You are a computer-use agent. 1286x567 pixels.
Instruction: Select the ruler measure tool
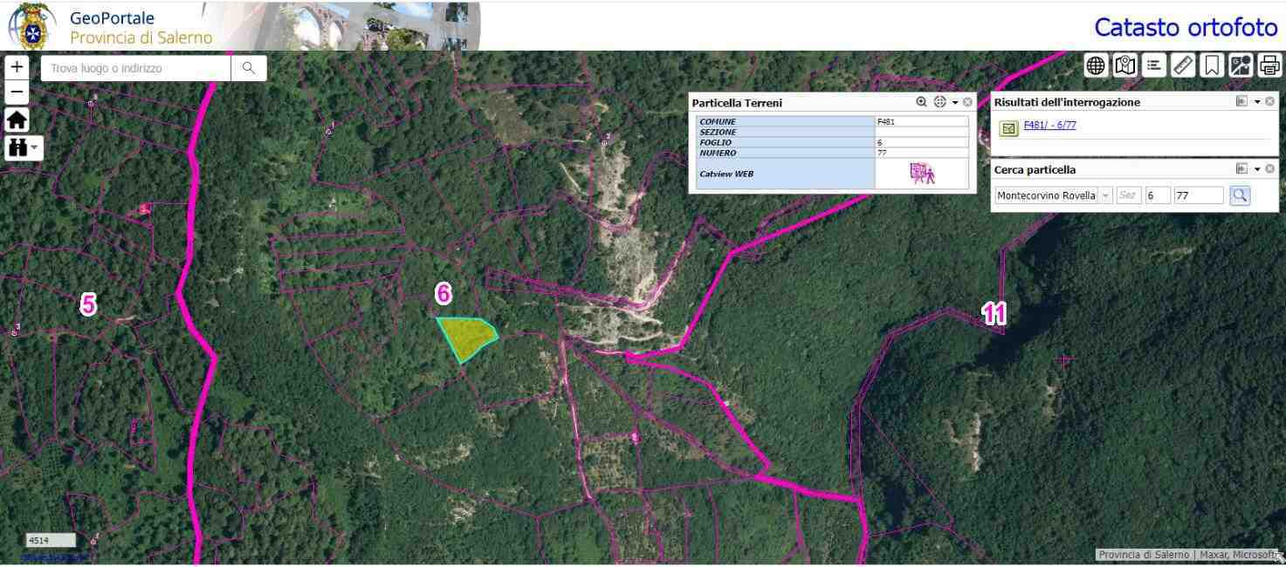1183,65
